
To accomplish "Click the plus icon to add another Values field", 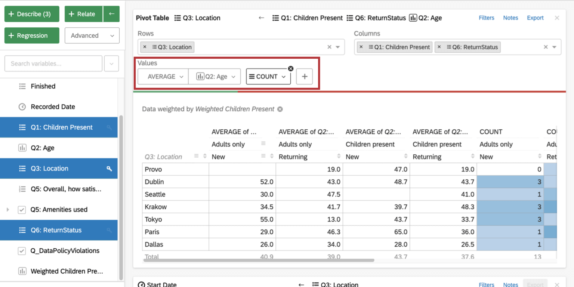I will 304,76.
